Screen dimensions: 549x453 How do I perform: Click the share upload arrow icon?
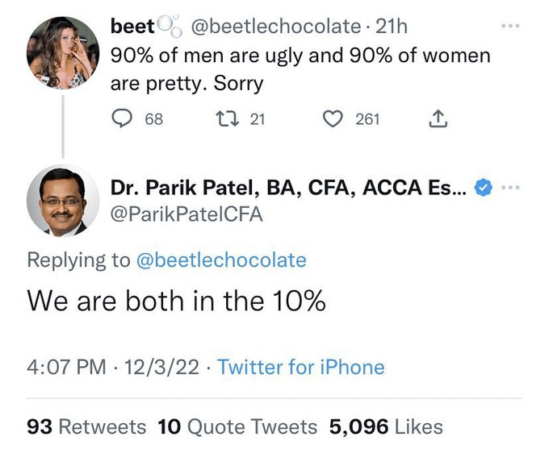437,119
